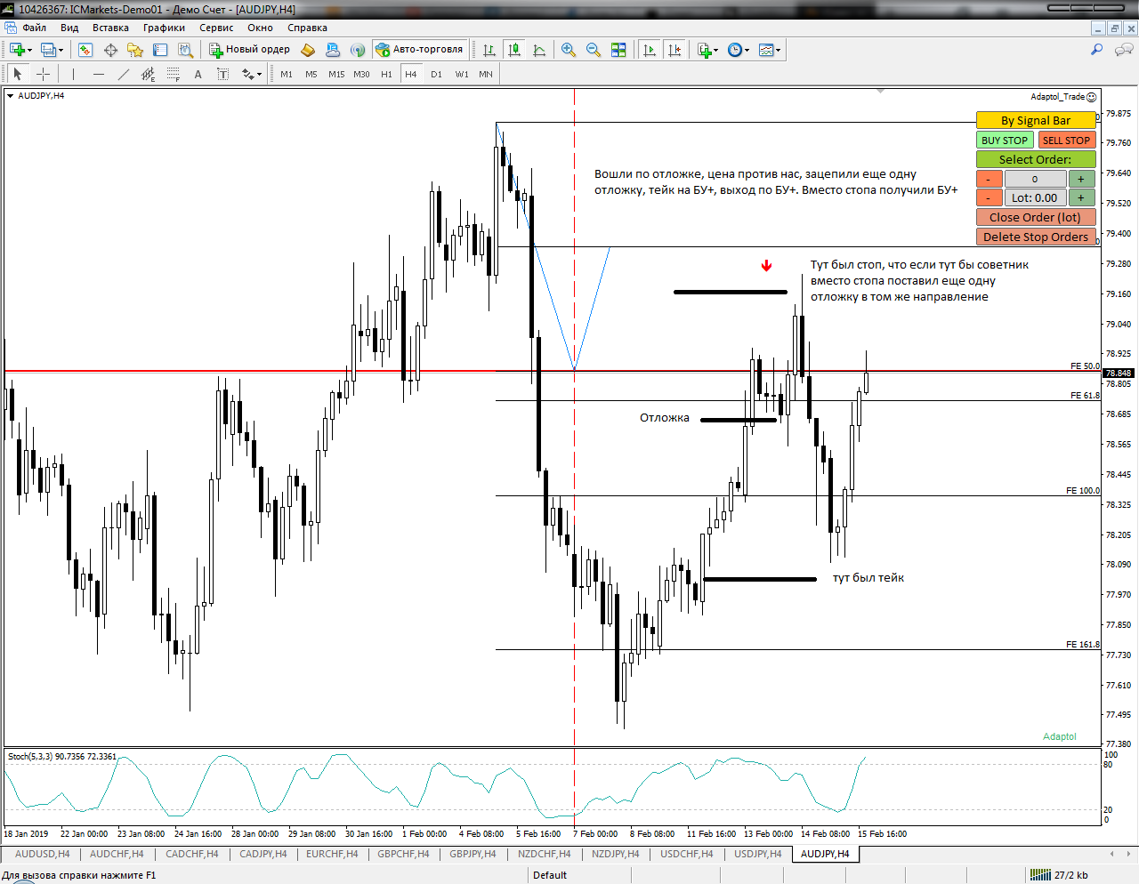This screenshot has width=1139, height=884.
Task: Open the Файл menu
Action: pyautogui.click(x=34, y=28)
